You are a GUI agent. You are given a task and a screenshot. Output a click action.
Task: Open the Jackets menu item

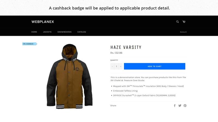coord(47,32)
